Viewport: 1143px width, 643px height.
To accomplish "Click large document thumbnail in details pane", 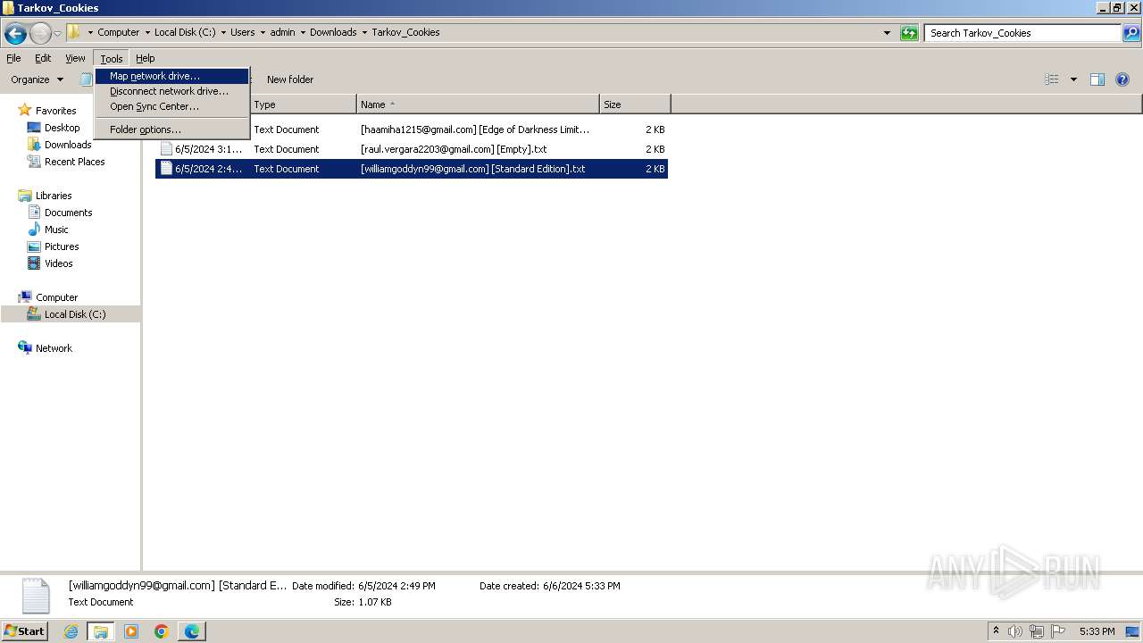I will (36, 596).
